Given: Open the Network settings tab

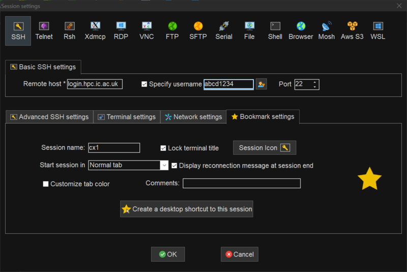Looking at the screenshot, I should (193, 117).
